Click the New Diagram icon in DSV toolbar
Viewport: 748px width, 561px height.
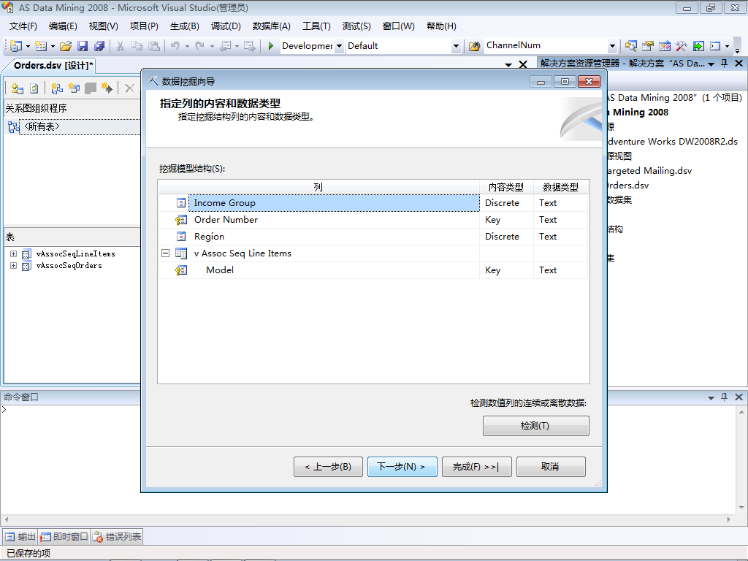(57, 88)
